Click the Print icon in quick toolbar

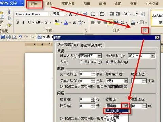[x=8, y=37]
